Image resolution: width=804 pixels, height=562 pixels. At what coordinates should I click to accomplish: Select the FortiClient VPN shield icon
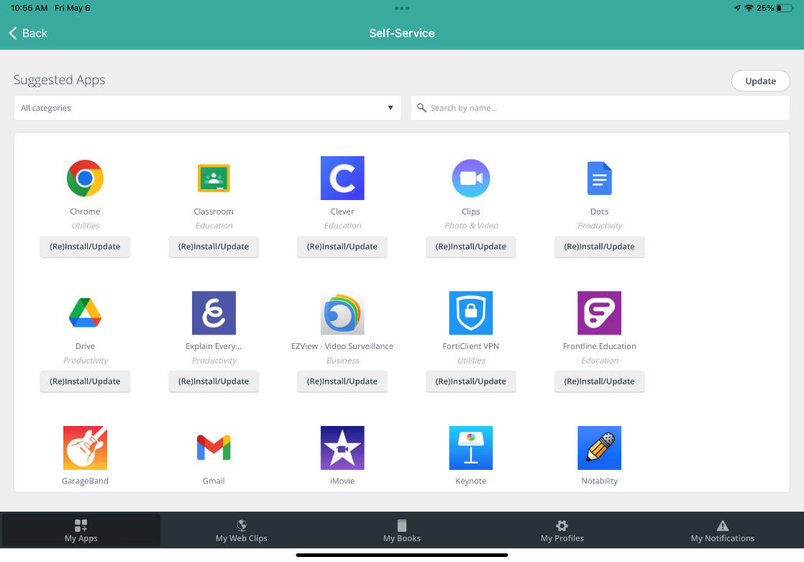(x=471, y=312)
